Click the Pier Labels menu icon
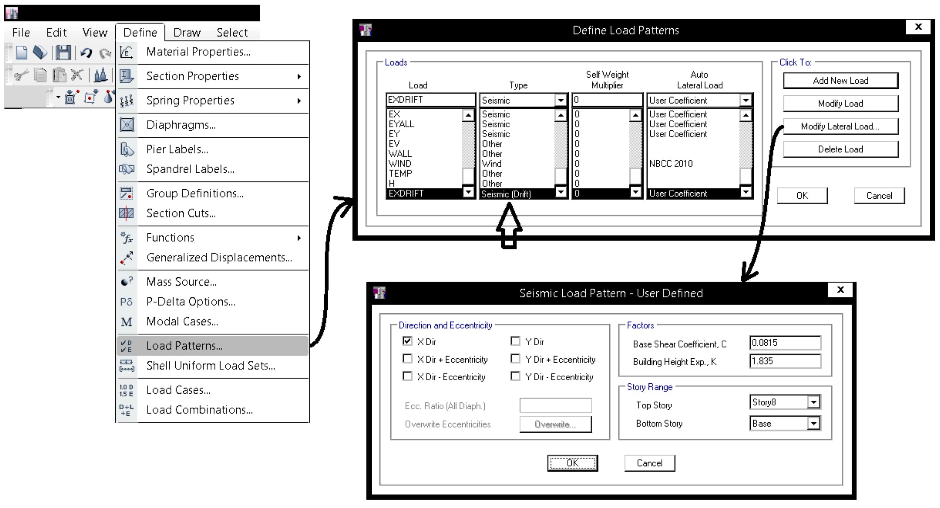Image resolution: width=940 pixels, height=508 pixels. tap(126, 150)
